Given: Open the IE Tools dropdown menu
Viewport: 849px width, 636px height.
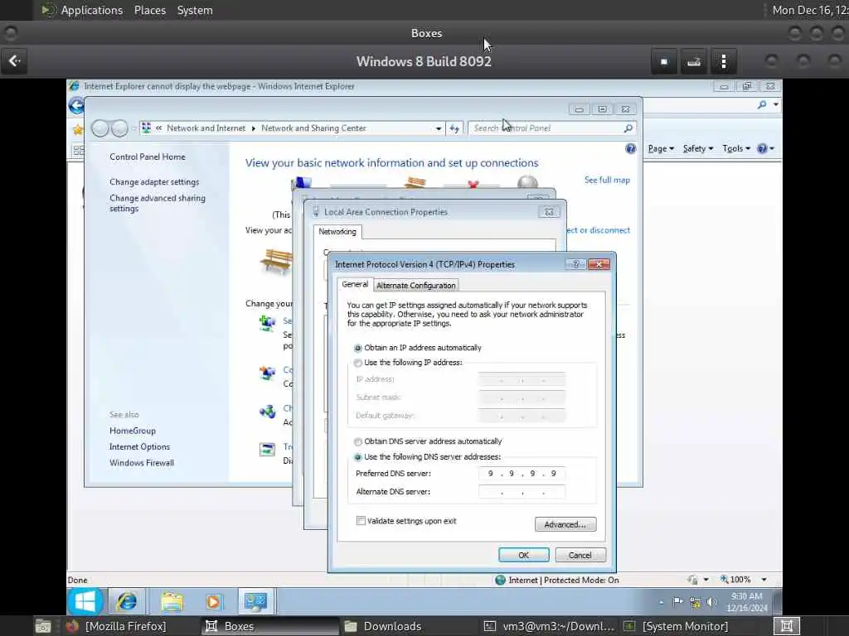Looking at the screenshot, I should click(x=736, y=148).
